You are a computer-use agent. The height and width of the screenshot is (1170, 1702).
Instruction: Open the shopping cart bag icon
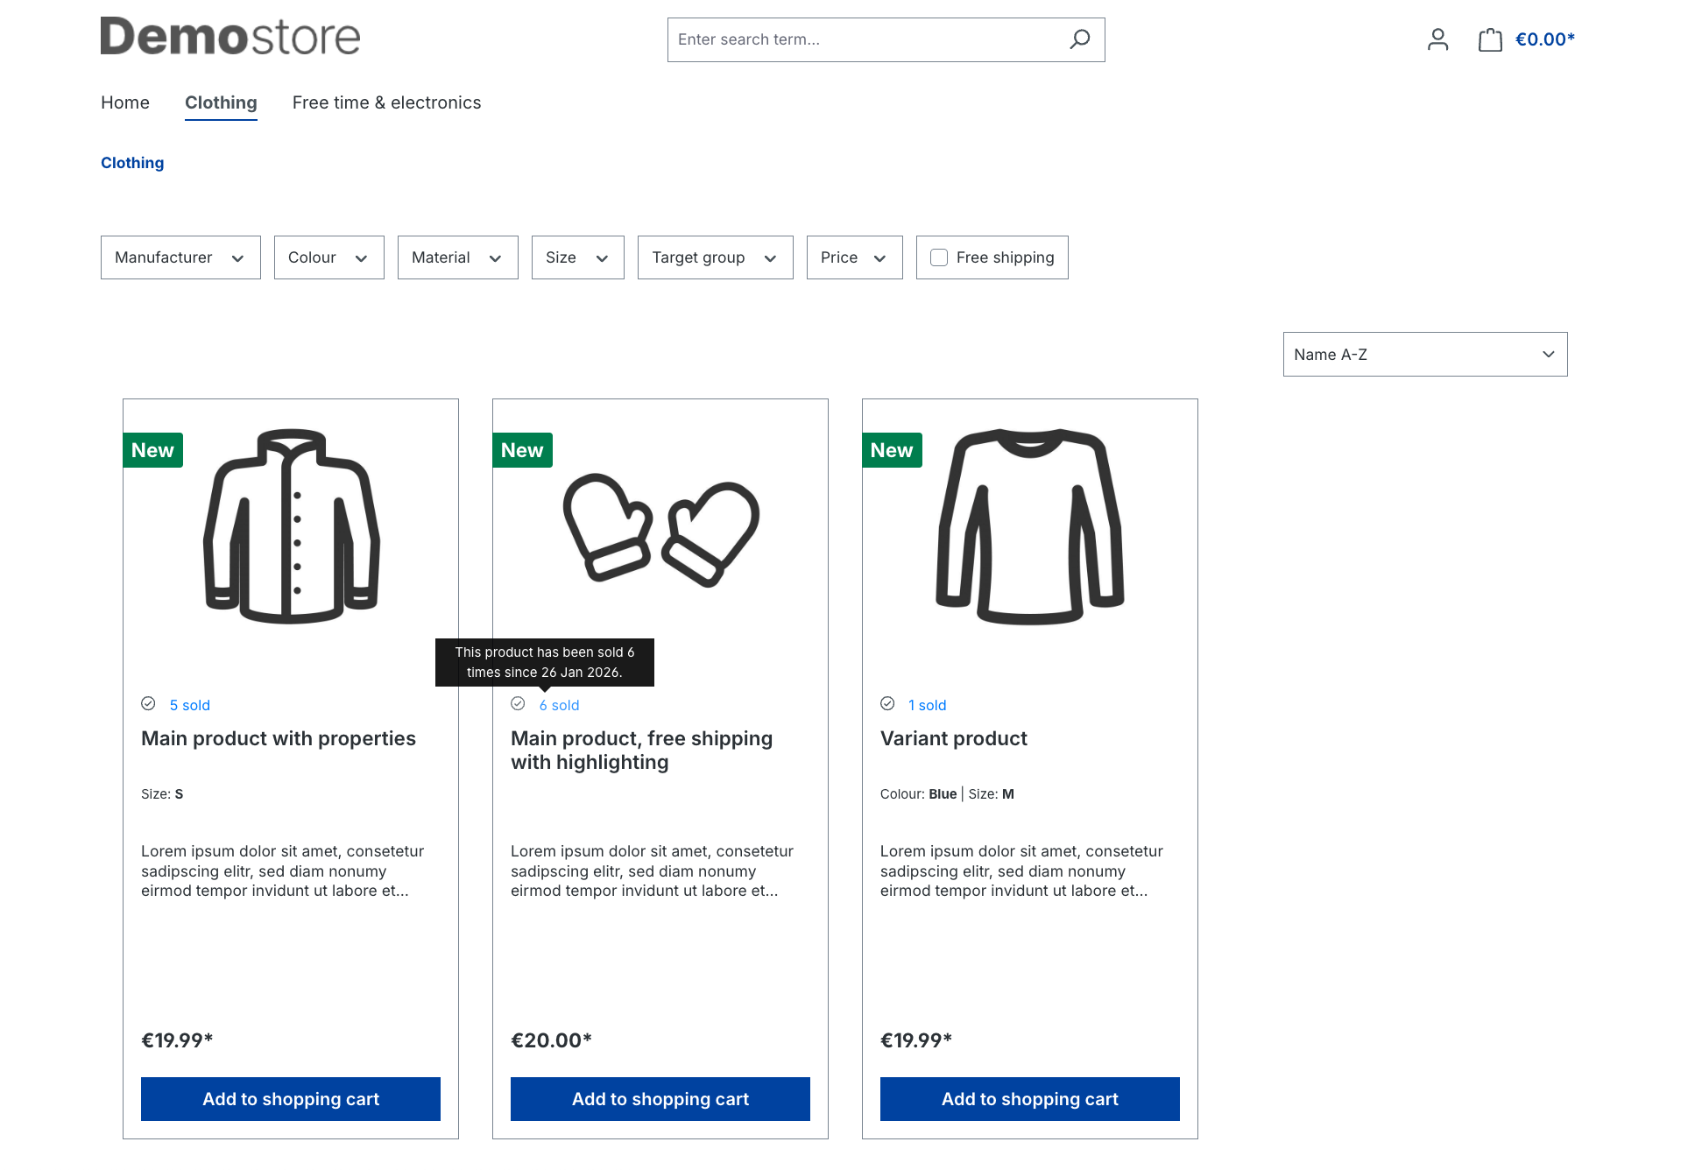[x=1490, y=39]
